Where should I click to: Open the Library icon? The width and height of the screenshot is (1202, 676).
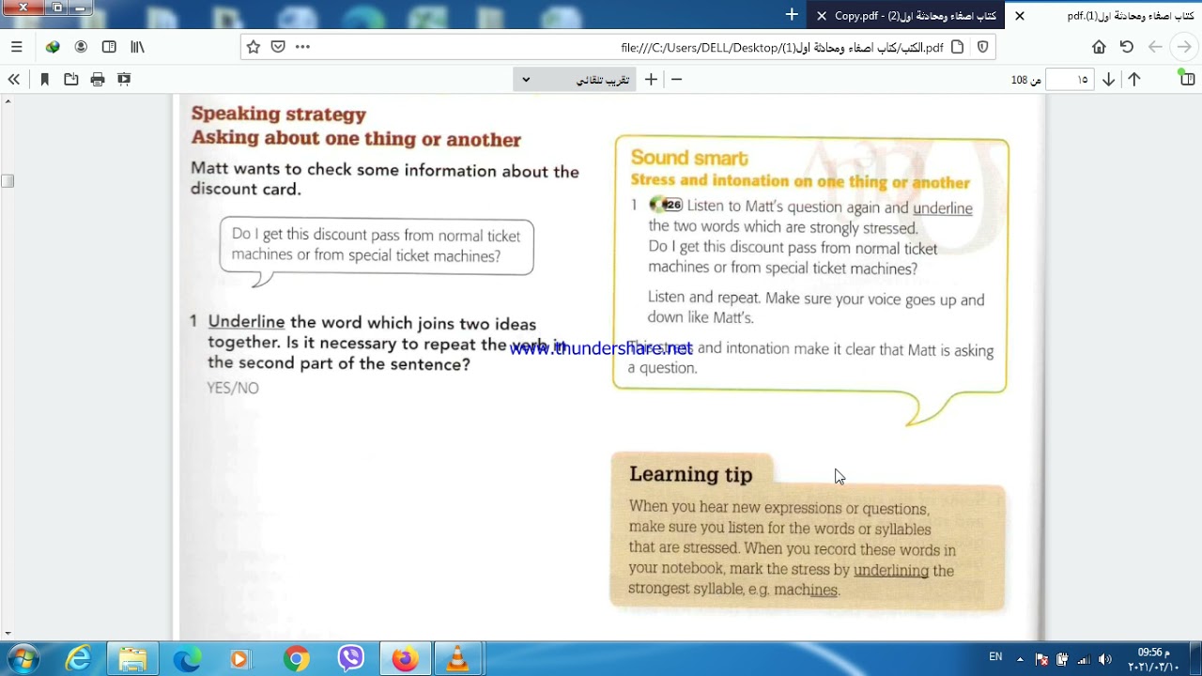click(137, 47)
